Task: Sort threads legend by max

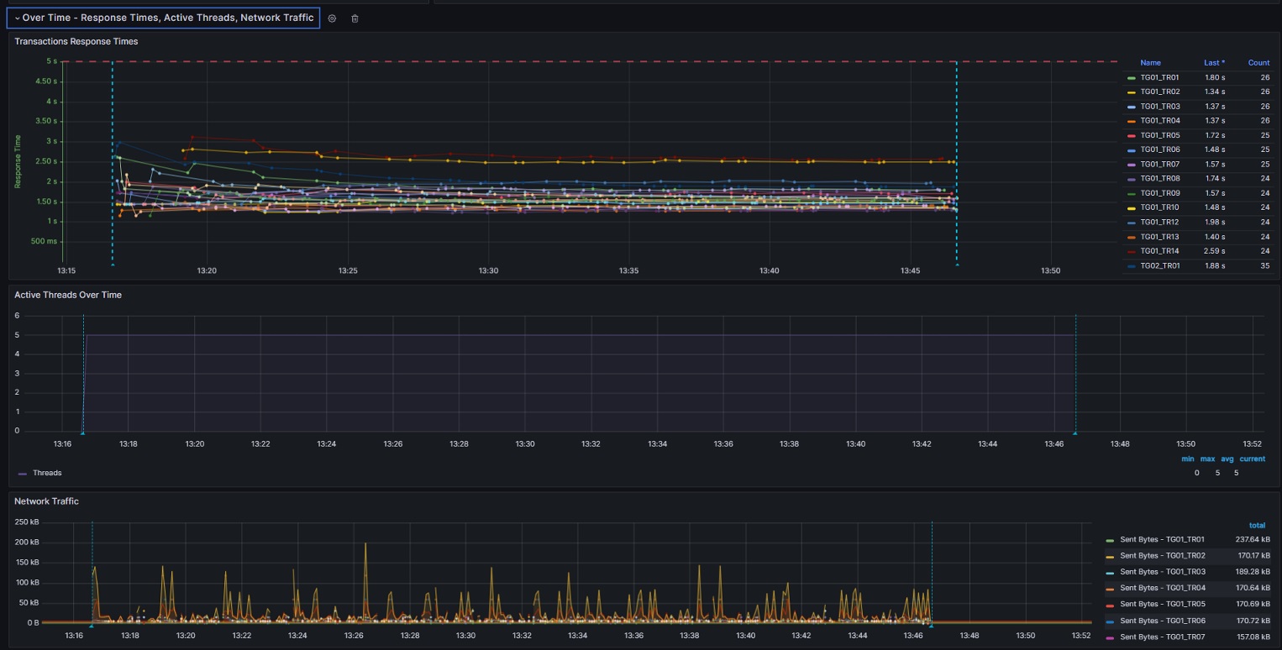Action: pyautogui.click(x=1207, y=459)
